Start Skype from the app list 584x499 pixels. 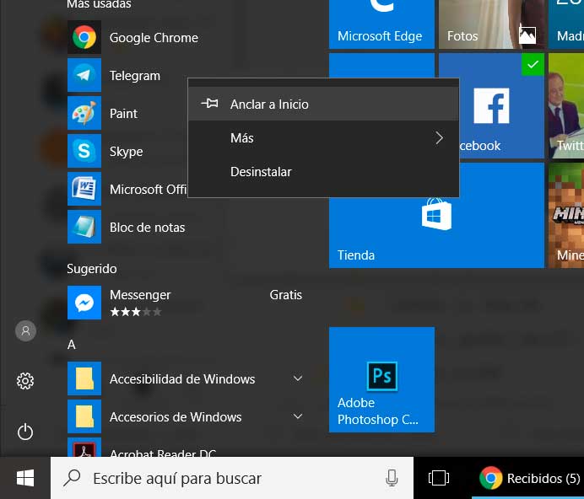[84, 151]
